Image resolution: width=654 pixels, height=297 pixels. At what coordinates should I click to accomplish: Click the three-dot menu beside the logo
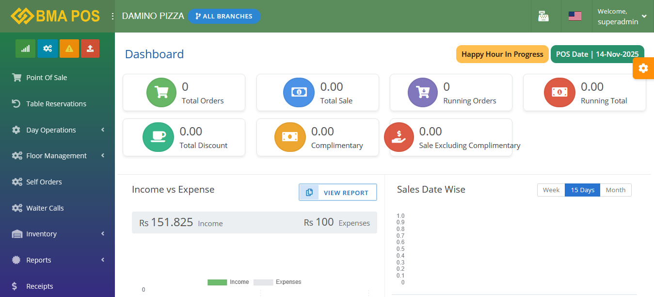pyautogui.click(x=112, y=16)
